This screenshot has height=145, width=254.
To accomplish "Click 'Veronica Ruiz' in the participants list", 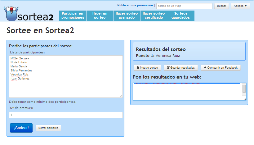I will (x=20, y=75).
